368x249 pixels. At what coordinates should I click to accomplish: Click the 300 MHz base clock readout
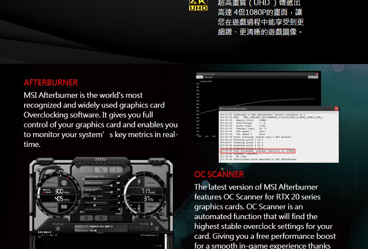coord(62,191)
